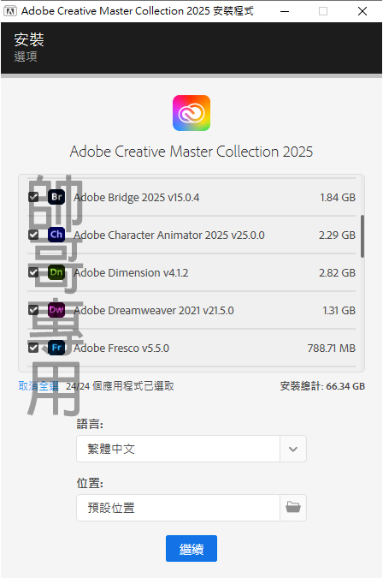
Task: Click the 預設位置 location field
Action: point(178,508)
